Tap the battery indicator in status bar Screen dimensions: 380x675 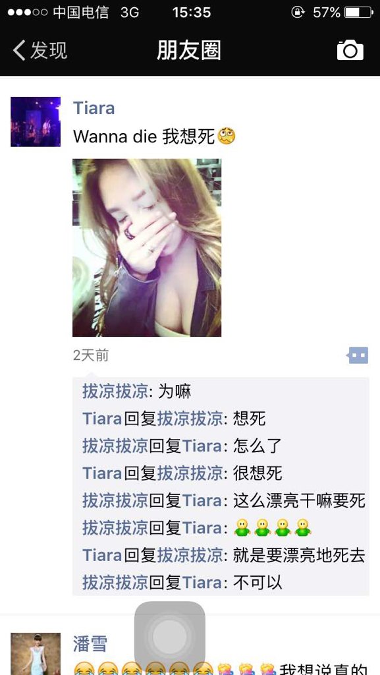point(358,13)
